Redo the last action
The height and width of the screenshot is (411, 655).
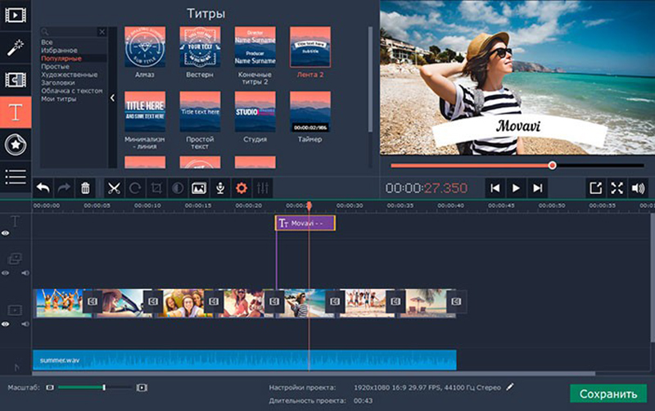[64, 188]
